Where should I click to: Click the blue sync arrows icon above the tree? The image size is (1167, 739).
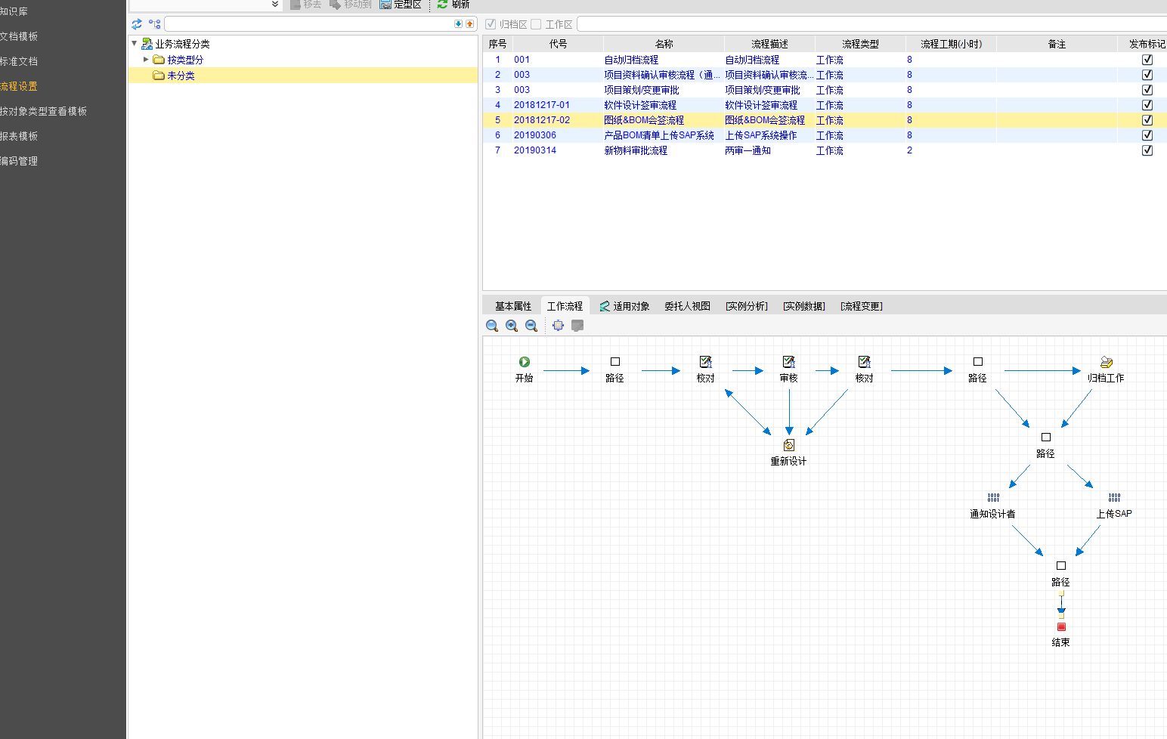point(137,24)
